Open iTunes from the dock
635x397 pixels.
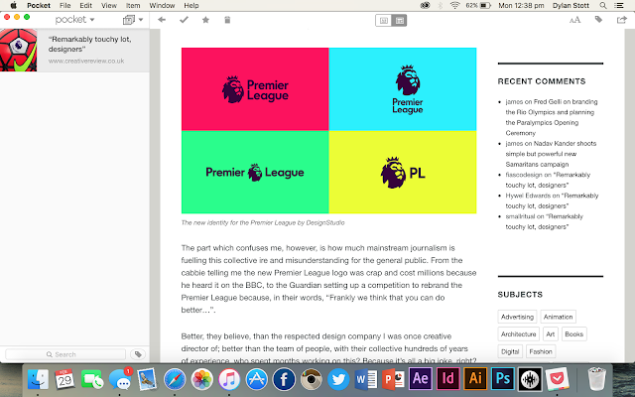tap(229, 379)
